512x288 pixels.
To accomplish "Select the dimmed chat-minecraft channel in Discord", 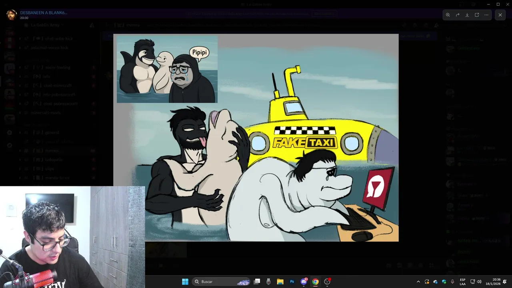I will click(x=58, y=85).
